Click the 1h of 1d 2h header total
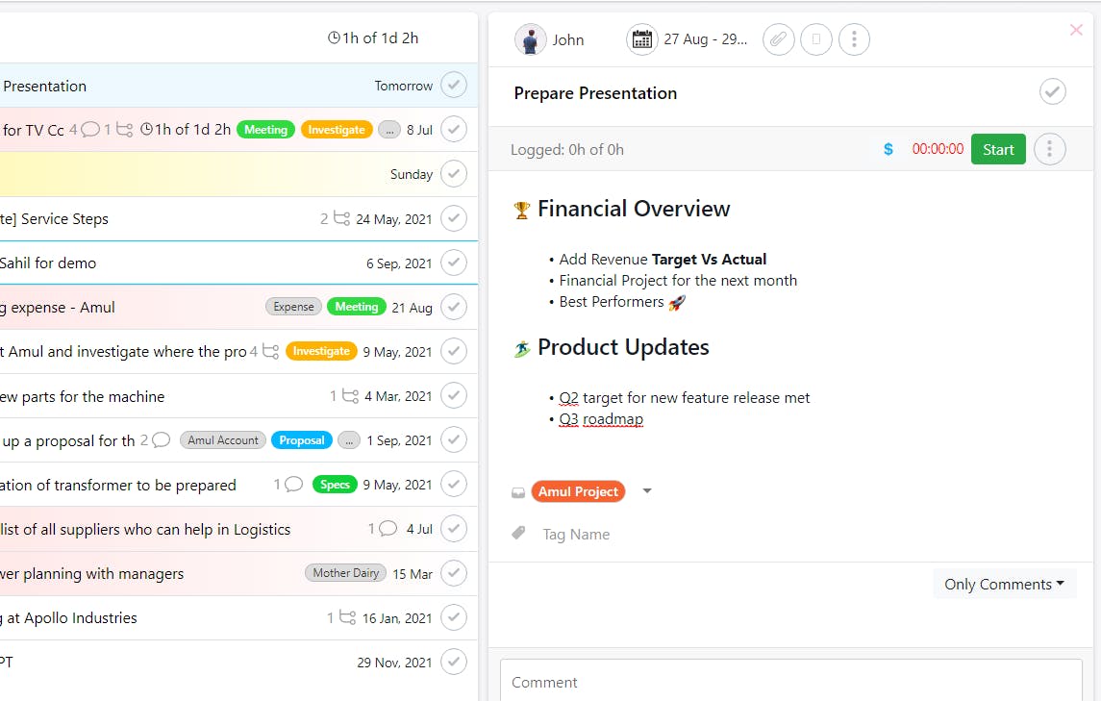The height and width of the screenshot is (701, 1101). pyautogui.click(x=380, y=38)
